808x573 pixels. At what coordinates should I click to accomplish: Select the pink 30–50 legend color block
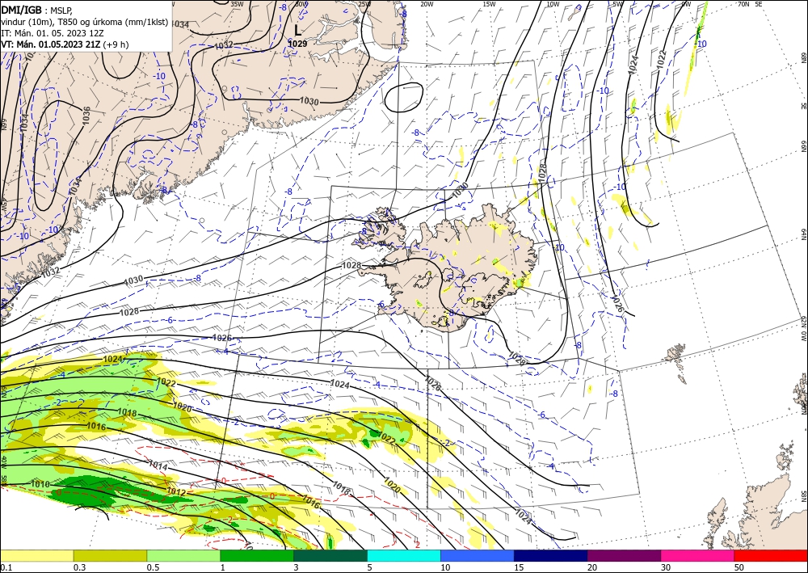[698, 555]
